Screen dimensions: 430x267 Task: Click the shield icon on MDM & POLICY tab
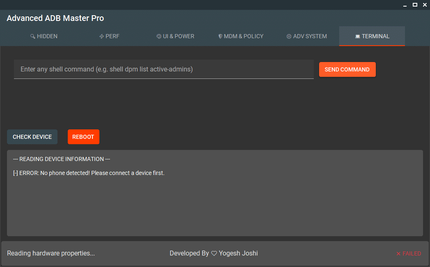(220, 36)
